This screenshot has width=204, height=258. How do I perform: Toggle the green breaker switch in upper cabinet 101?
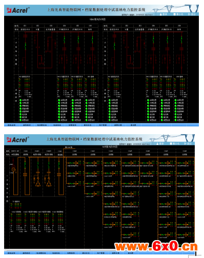(x=26, y=46)
